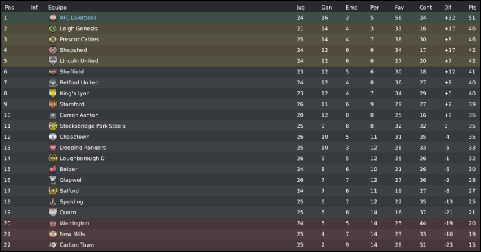The width and height of the screenshot is (481, 252).
Task: Click the Loughborough D circular badge
Action: (x=53, y=158)
